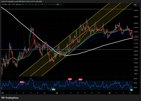The width and height of the screenshot is (141, 101).
Task: Click the 1,865.5 price axis label
Action: [x=136, y=74]
